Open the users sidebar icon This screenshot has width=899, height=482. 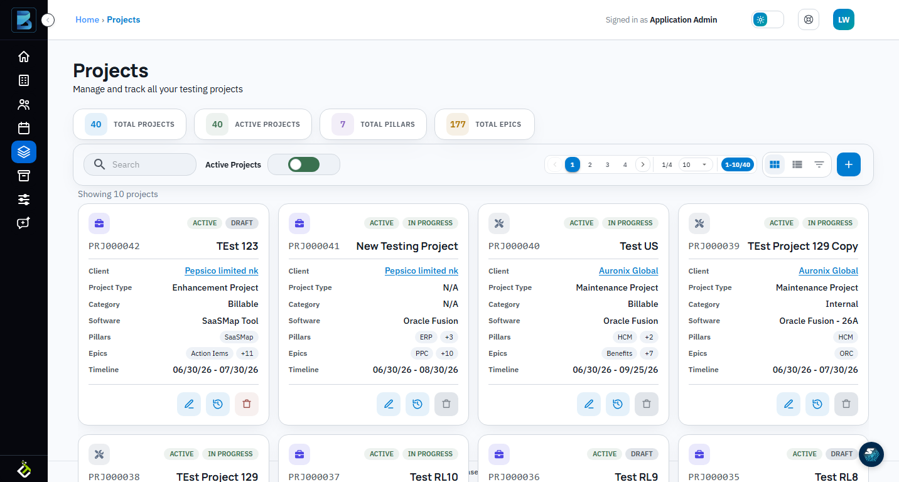24,104
